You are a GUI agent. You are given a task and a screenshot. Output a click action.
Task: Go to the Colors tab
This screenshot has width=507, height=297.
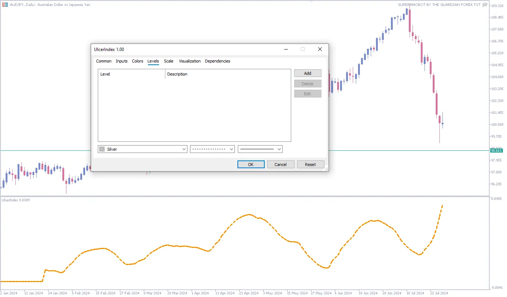tap(137, 61)
